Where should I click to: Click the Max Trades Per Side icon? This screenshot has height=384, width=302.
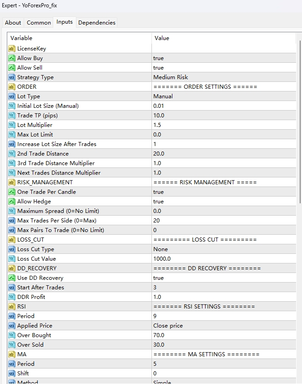coord(11,220)
